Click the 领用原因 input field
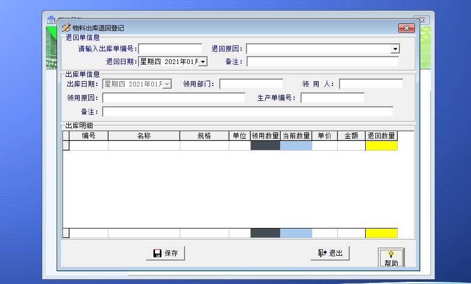471x284 pixels. point(174,98)
